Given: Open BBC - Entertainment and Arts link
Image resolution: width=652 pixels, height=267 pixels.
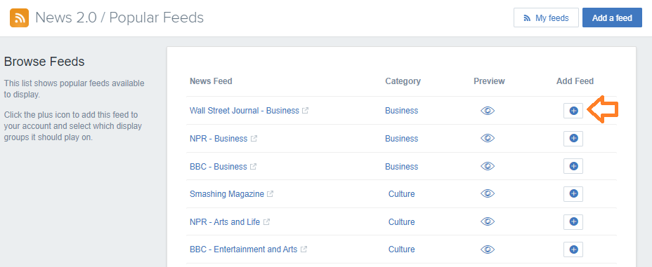Looking at the screenshot, I should pos(243,249).
